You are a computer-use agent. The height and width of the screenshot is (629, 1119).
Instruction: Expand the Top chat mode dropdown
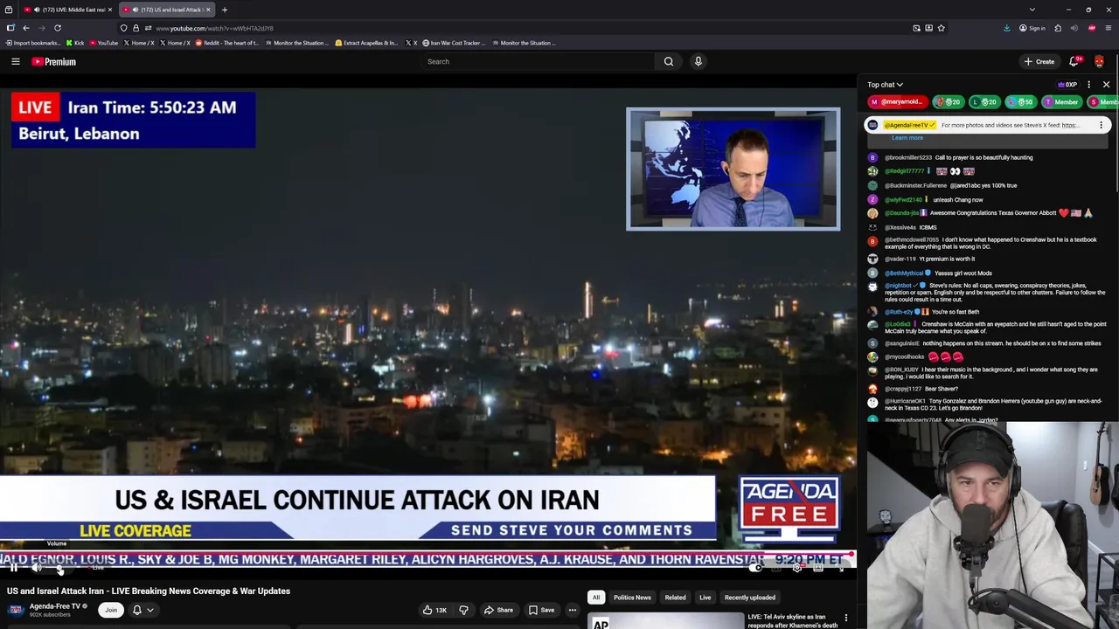pyautogui.click(x=885, y=85)
